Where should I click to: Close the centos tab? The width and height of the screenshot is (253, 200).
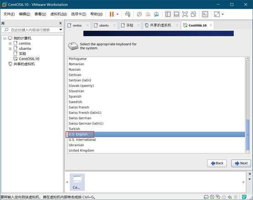click(87, 25)
